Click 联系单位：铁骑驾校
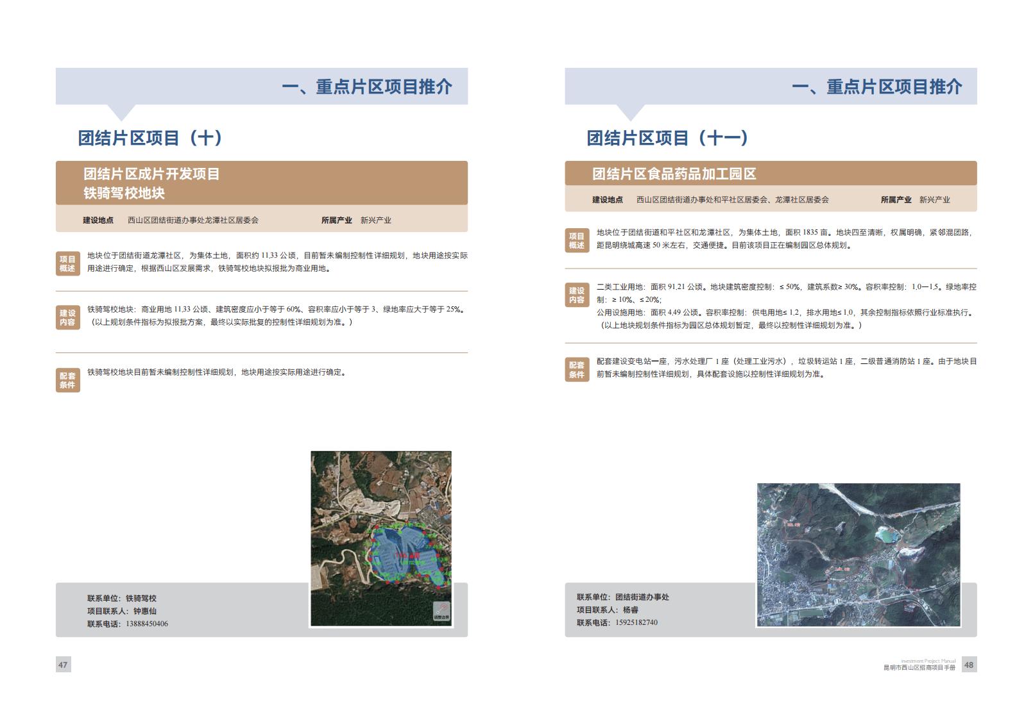This screenshot has width=1033, height=705. pos(122,598)
